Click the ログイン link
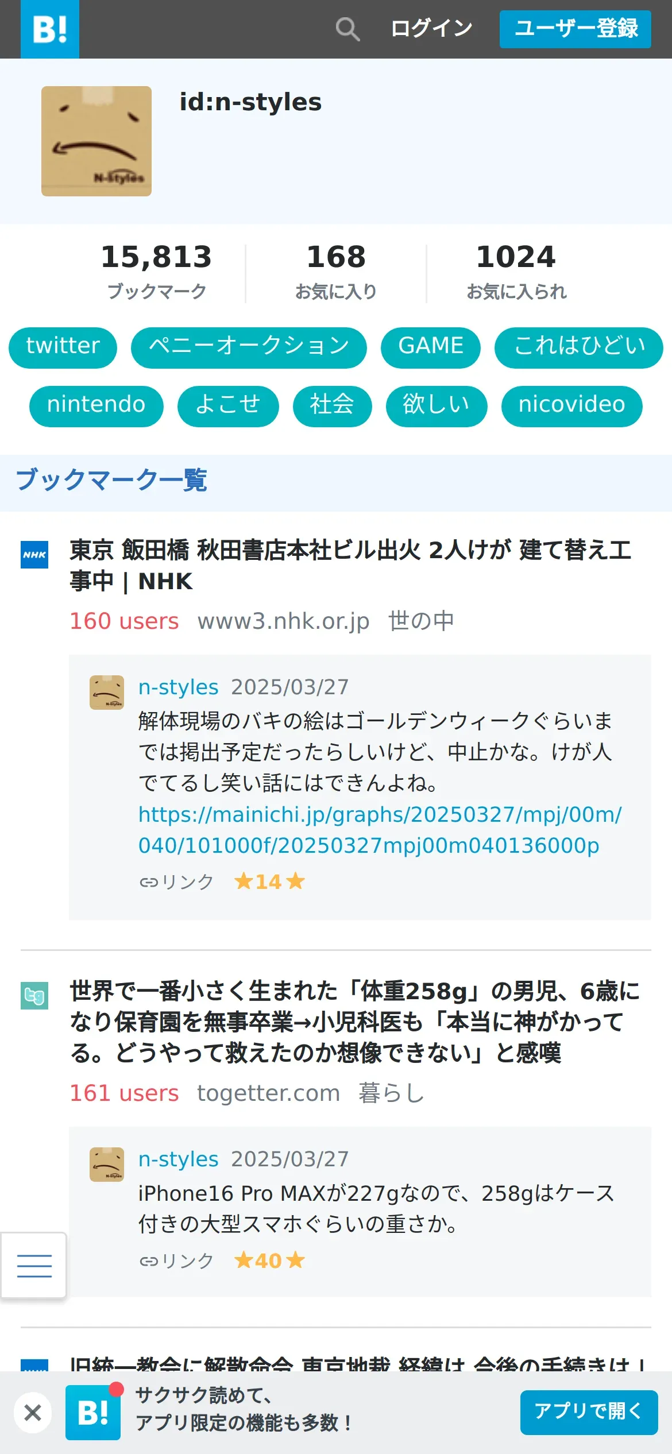This screenshot has height=1454, width=672. 431,28
